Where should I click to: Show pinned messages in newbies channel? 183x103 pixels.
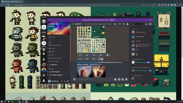point(124,24)
